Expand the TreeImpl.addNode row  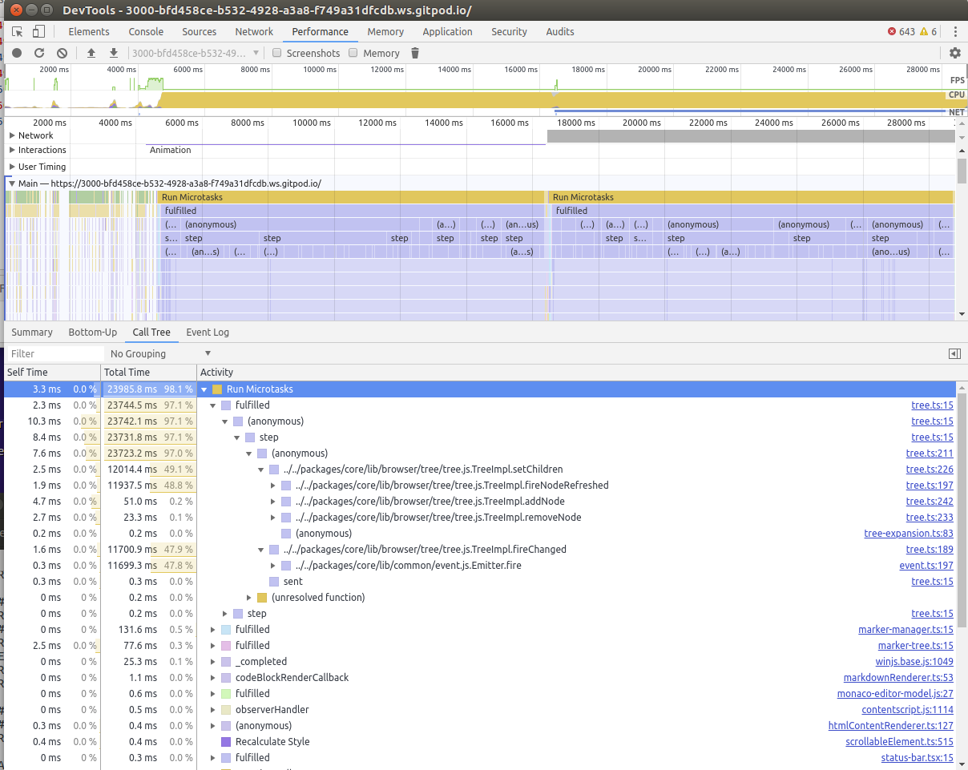click(x=273, y=502)
